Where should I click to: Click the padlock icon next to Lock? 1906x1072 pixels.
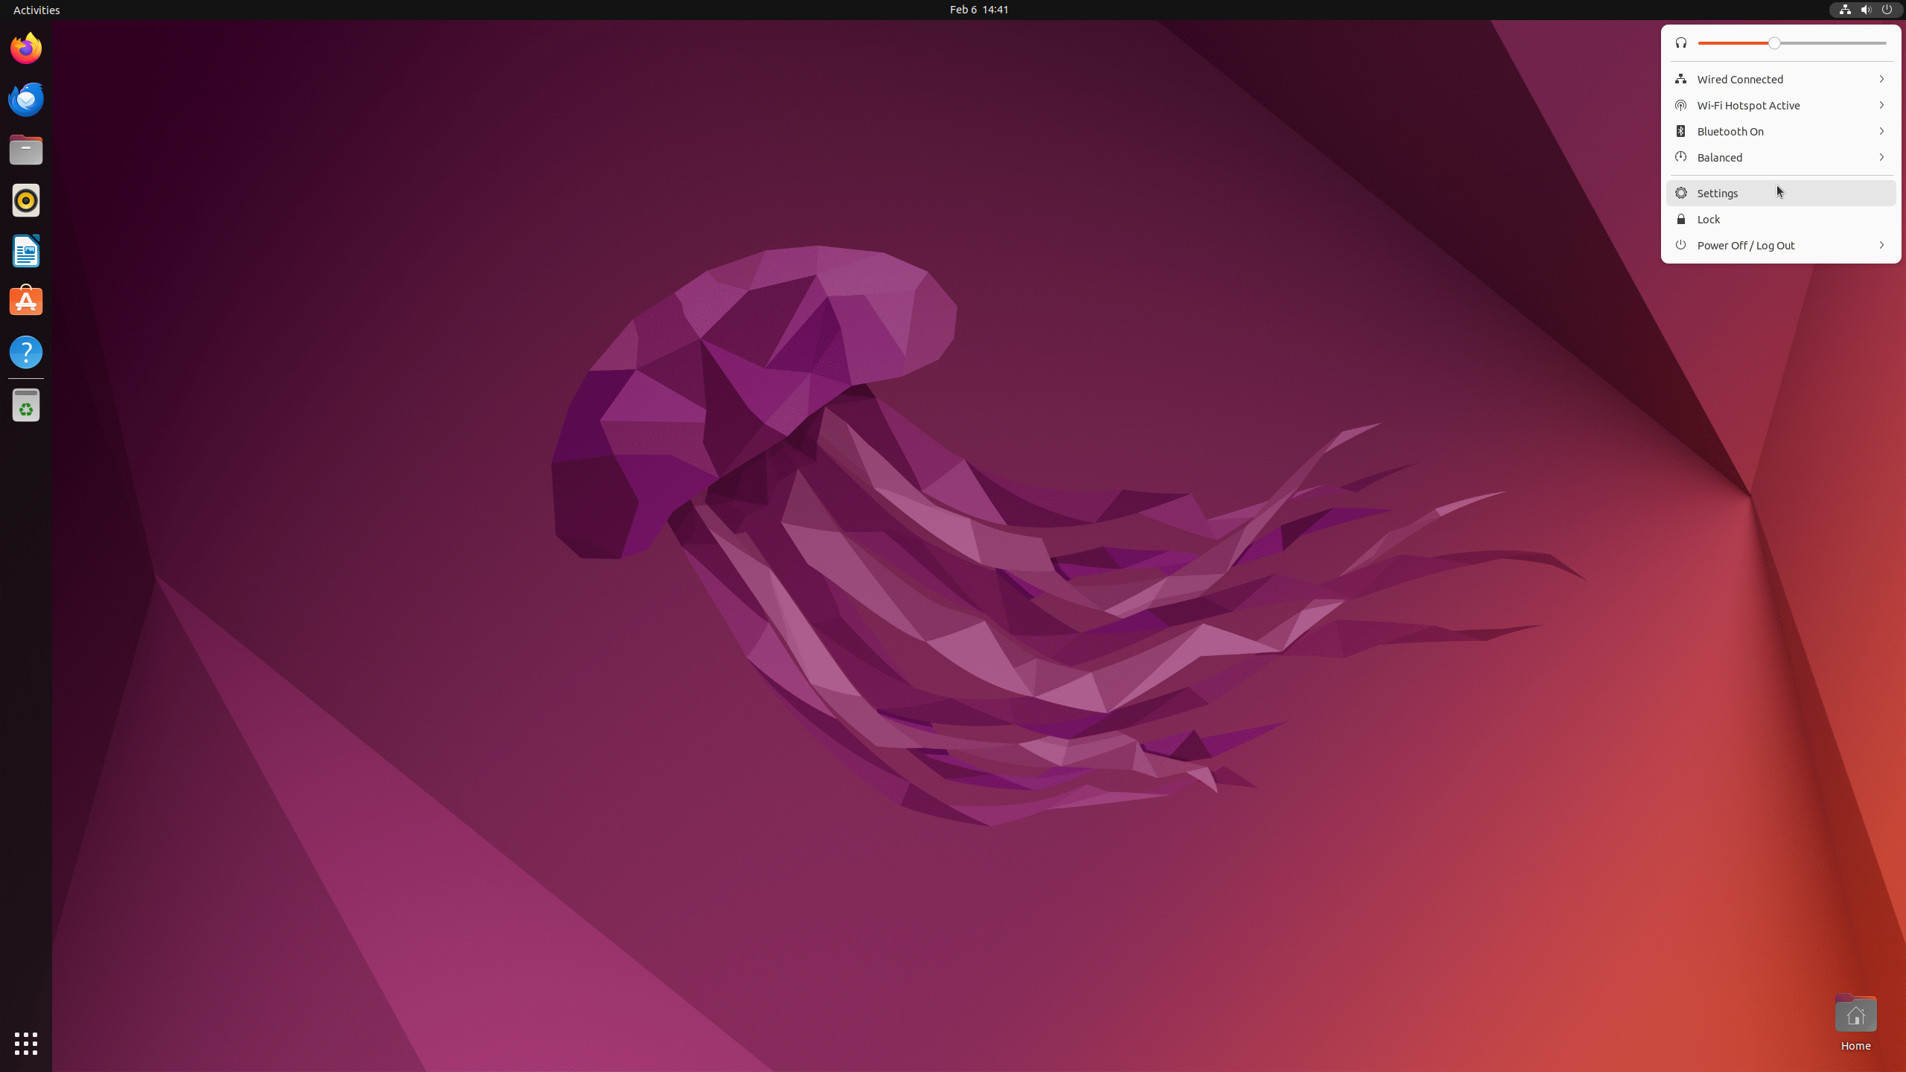pos(1680,219)
